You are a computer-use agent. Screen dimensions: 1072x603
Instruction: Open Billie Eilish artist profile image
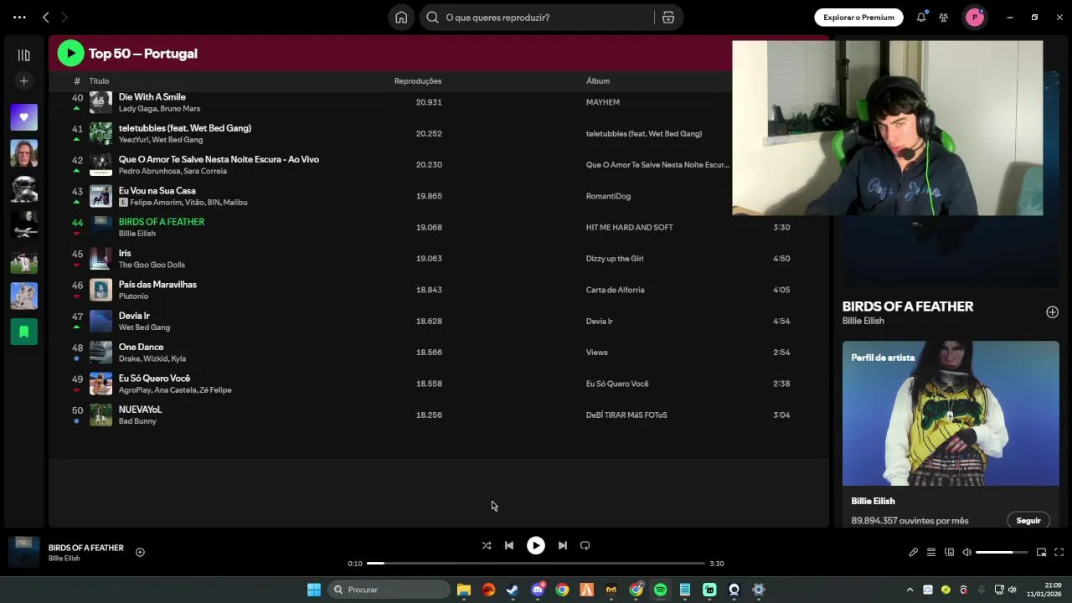[951, 413]
